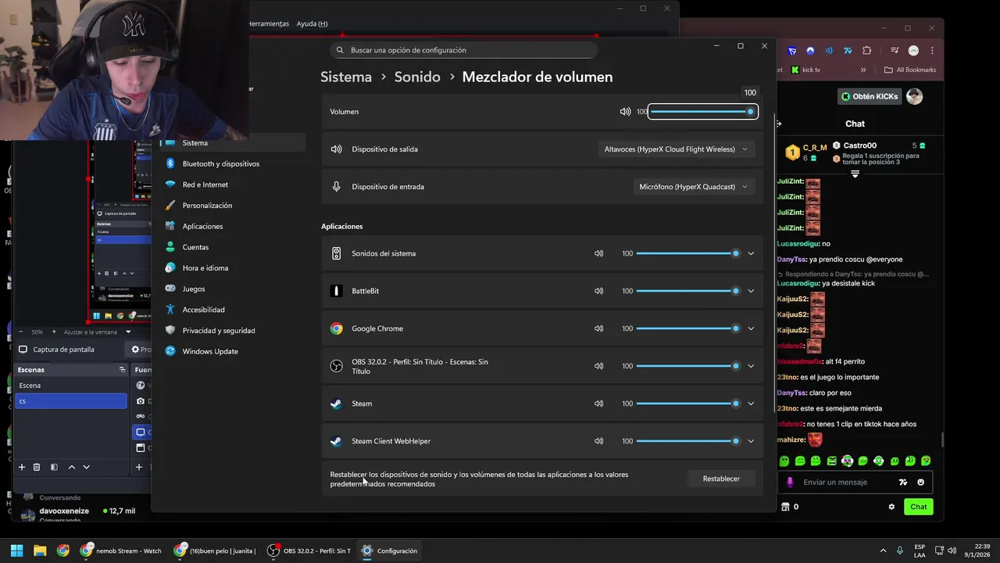Open Chrome media control icon
The width and height of the screenshot is (1000, 563).
(895, 50)
